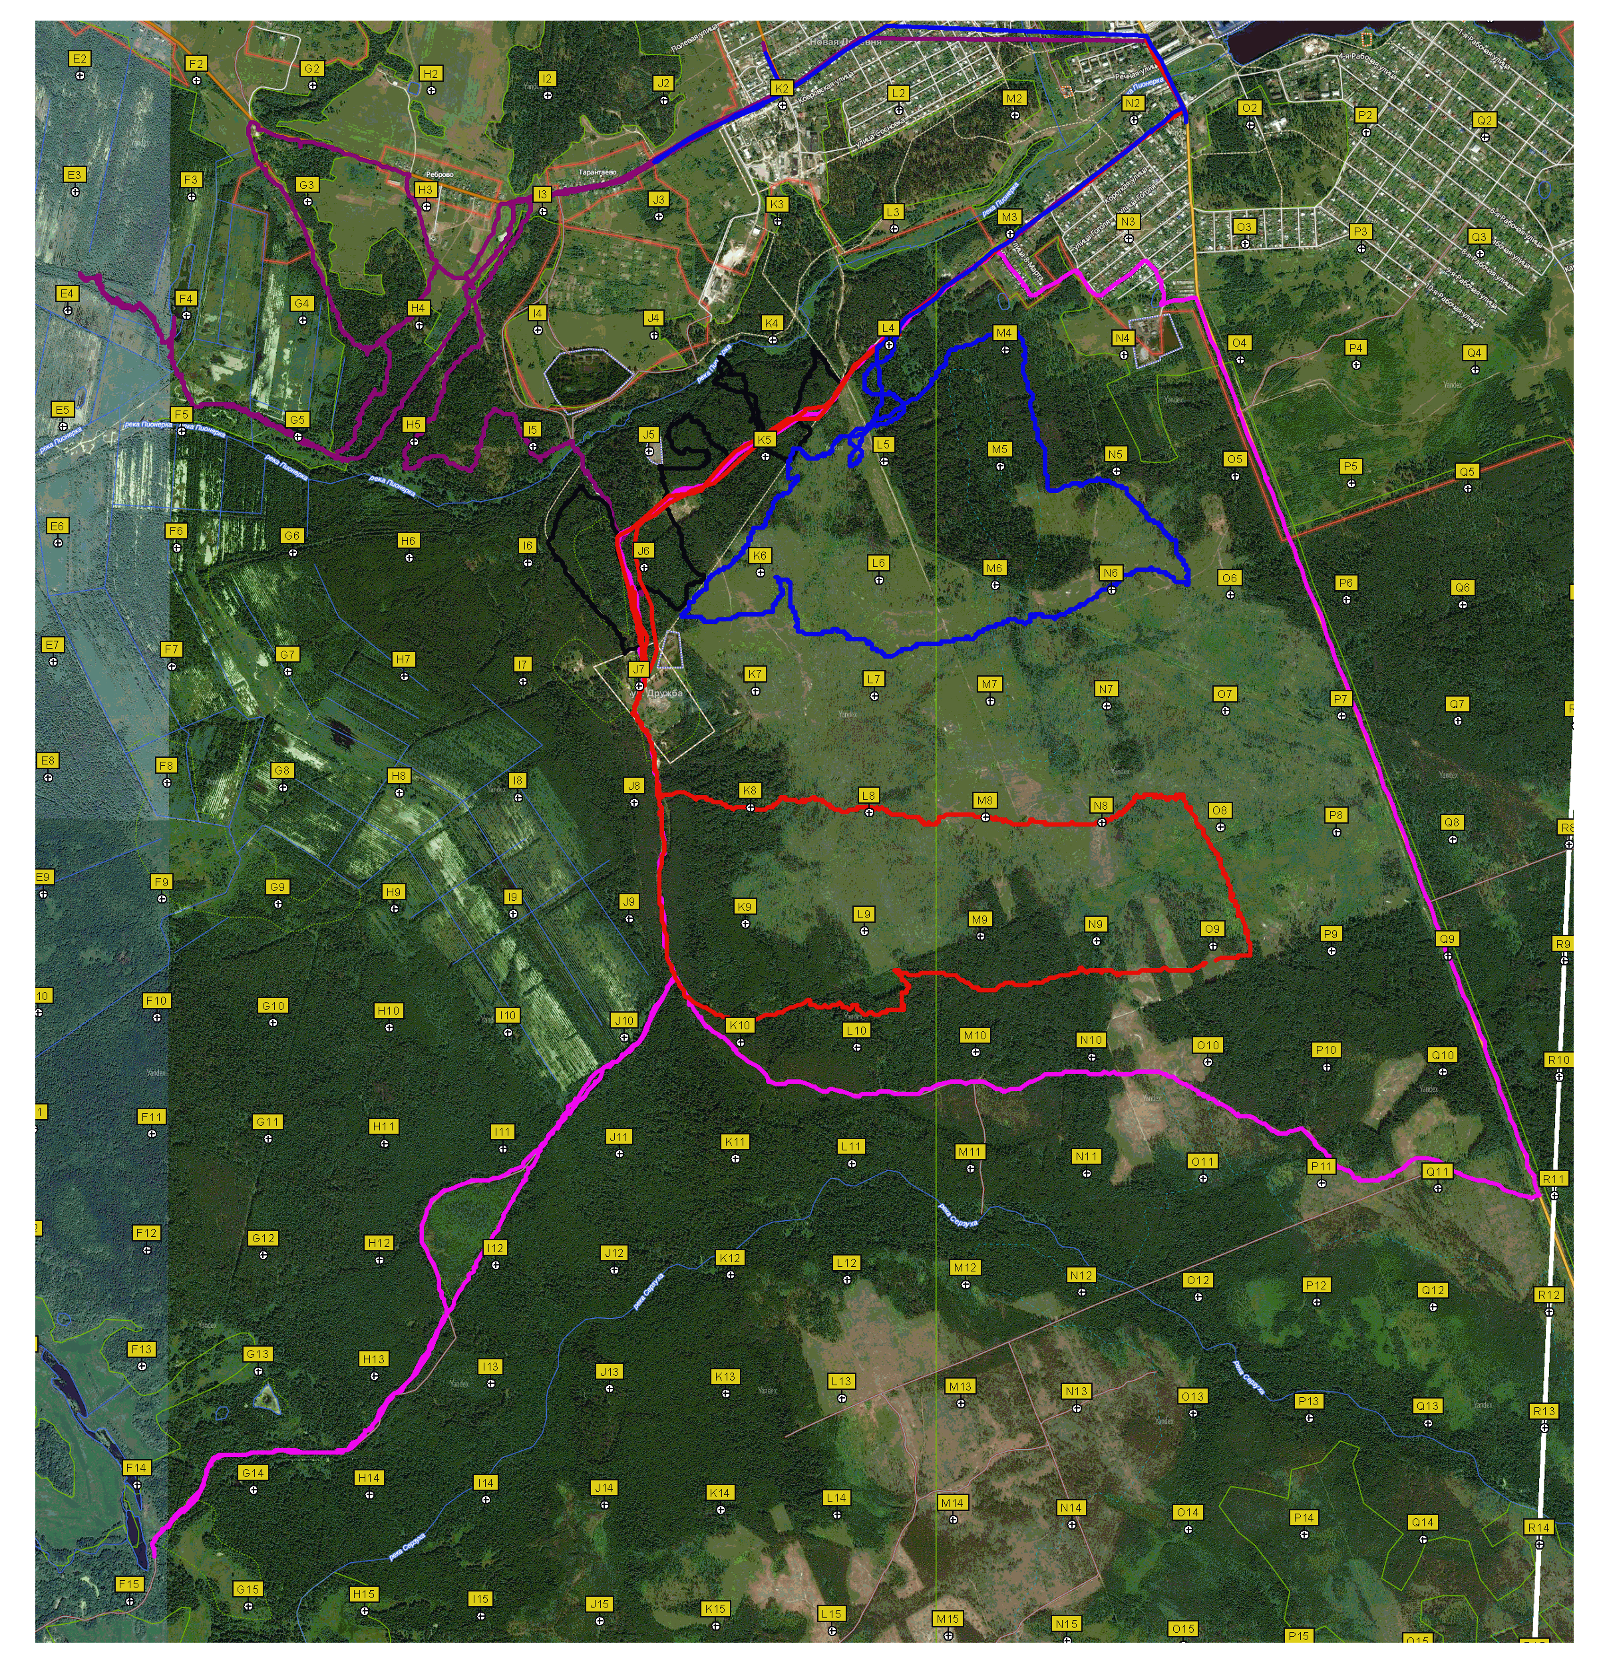Select the M4 waypoint marker
This screenshot has height=1666, width=1597.
coord(1005,349)
